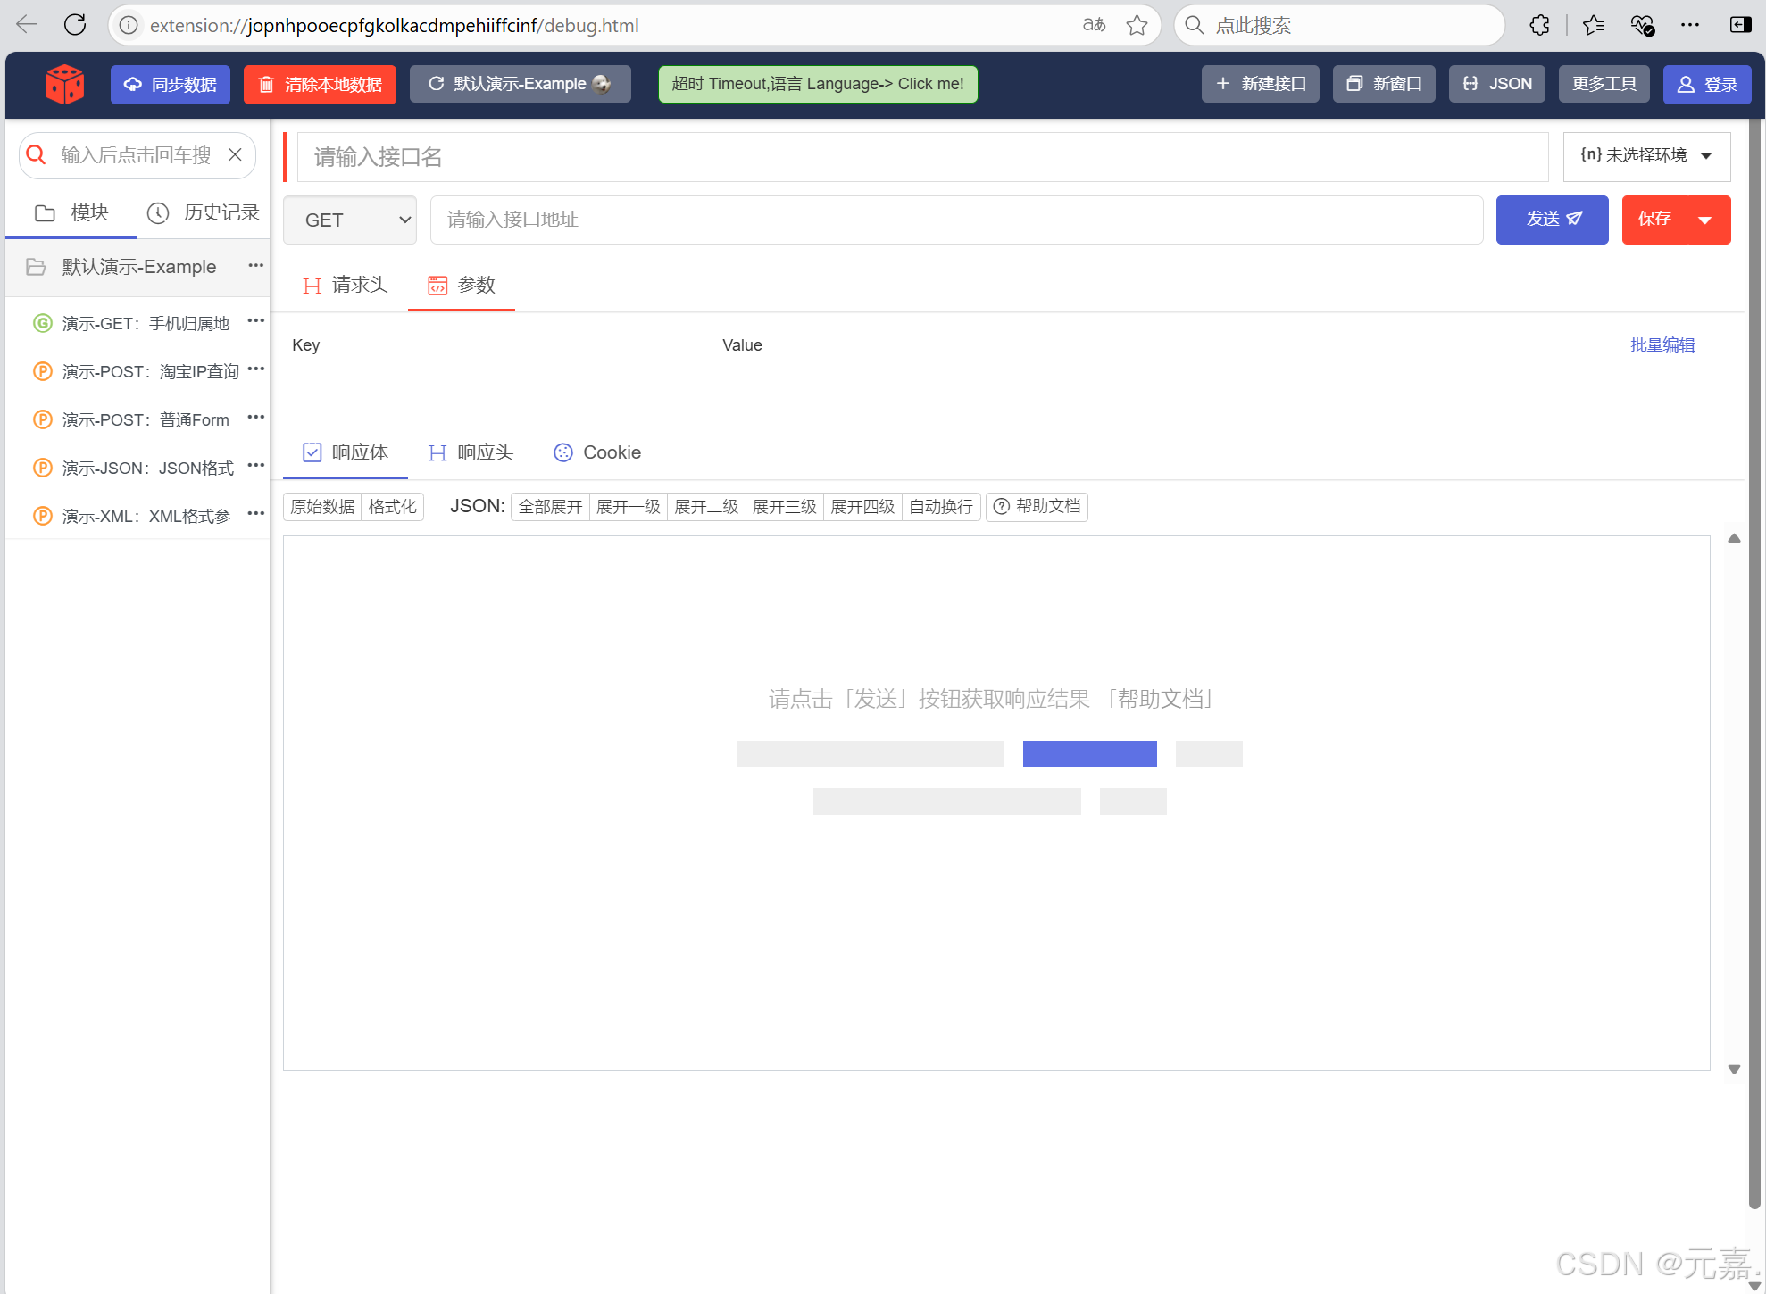This screenshot has height=1294, width=1766.
Task: Click the translate icon in address bar
Action: (x=1094, y=25)
